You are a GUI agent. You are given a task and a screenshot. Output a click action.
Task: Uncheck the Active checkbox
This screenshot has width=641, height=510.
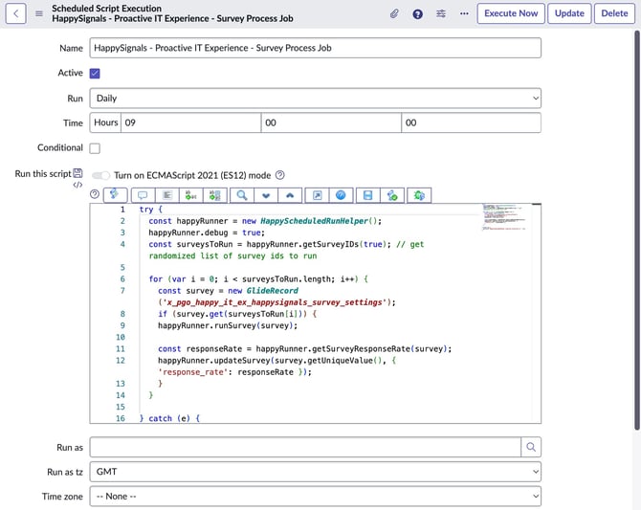click(x=95, y=73)
